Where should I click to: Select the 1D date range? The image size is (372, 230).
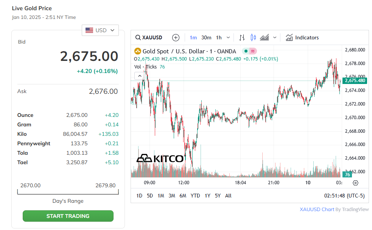pos(139,196)
